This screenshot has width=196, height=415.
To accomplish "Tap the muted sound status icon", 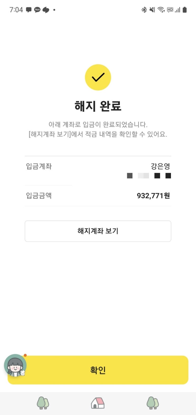I will pos(152,10).
